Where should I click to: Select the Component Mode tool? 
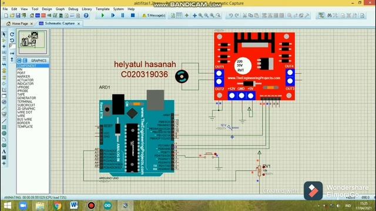(4, 40)
